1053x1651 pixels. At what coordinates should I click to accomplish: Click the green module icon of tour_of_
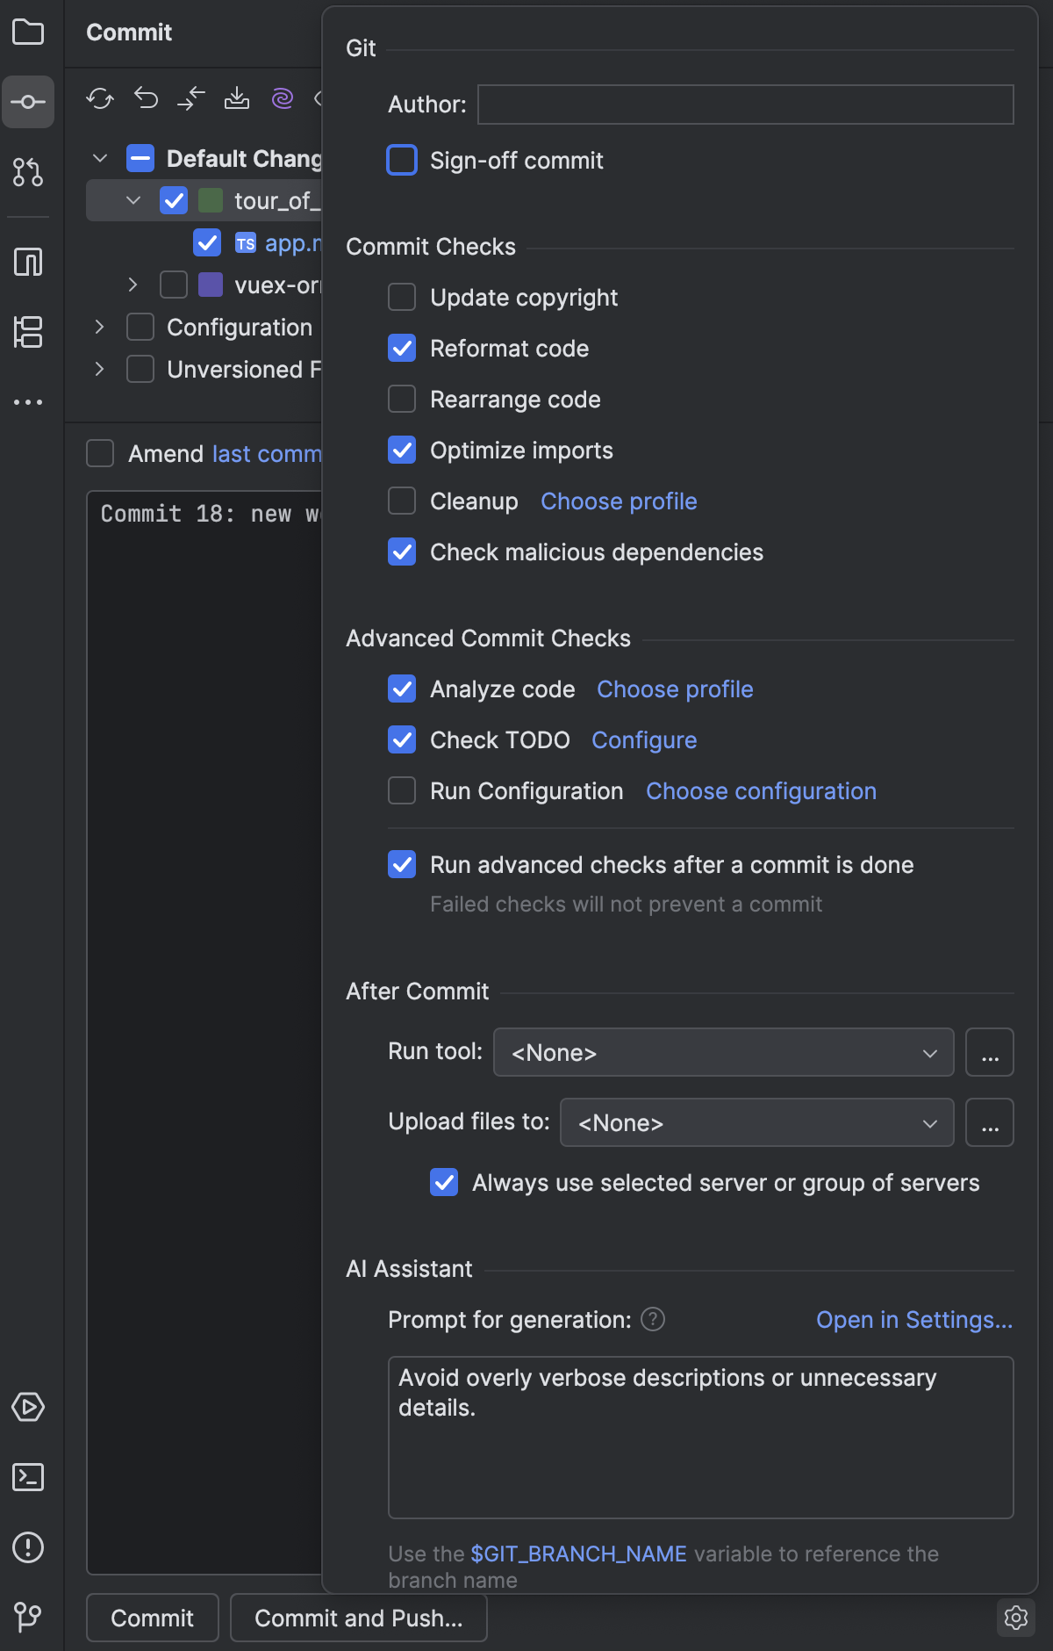pyautogui.click(x=211, y=201)
